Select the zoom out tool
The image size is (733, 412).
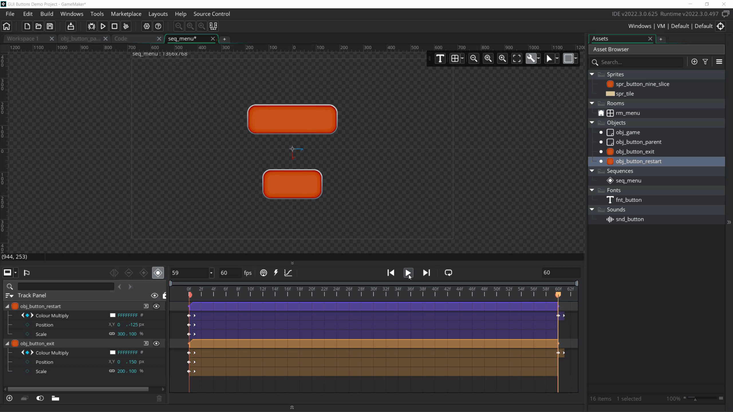[474, 58]
